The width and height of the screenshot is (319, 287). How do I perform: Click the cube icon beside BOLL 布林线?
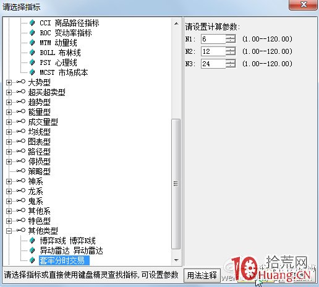pos(32,53)
